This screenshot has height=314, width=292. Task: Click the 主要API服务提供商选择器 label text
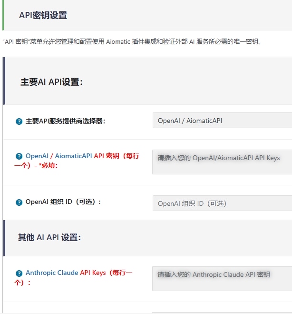[65, 121]
